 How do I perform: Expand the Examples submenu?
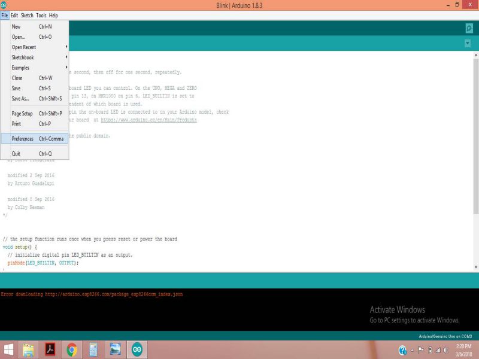[x=35, y=68]
